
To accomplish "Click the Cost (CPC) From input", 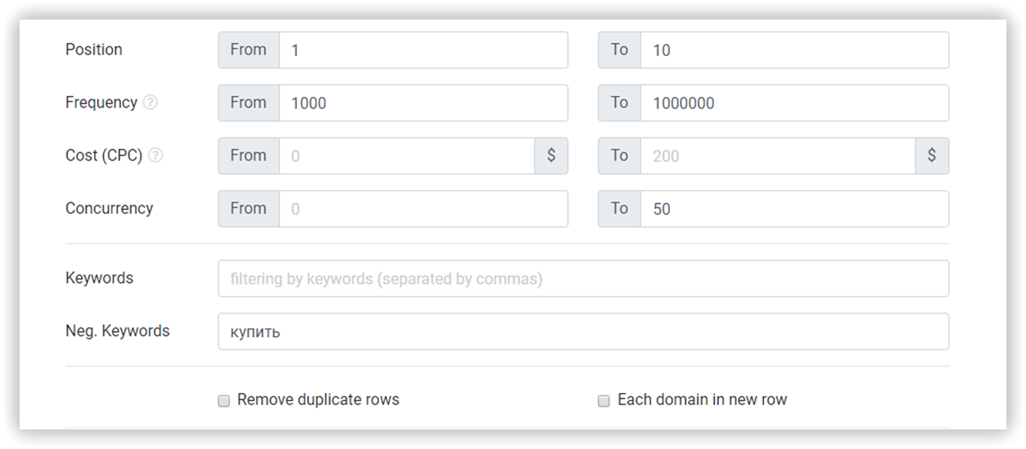I will tap(407, 156).
